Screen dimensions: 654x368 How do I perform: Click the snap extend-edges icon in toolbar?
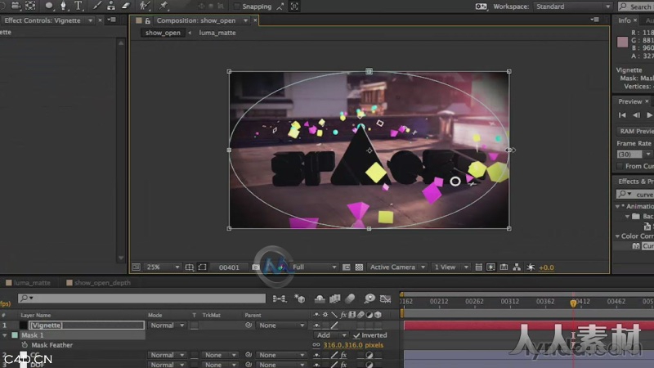(280, 7)
